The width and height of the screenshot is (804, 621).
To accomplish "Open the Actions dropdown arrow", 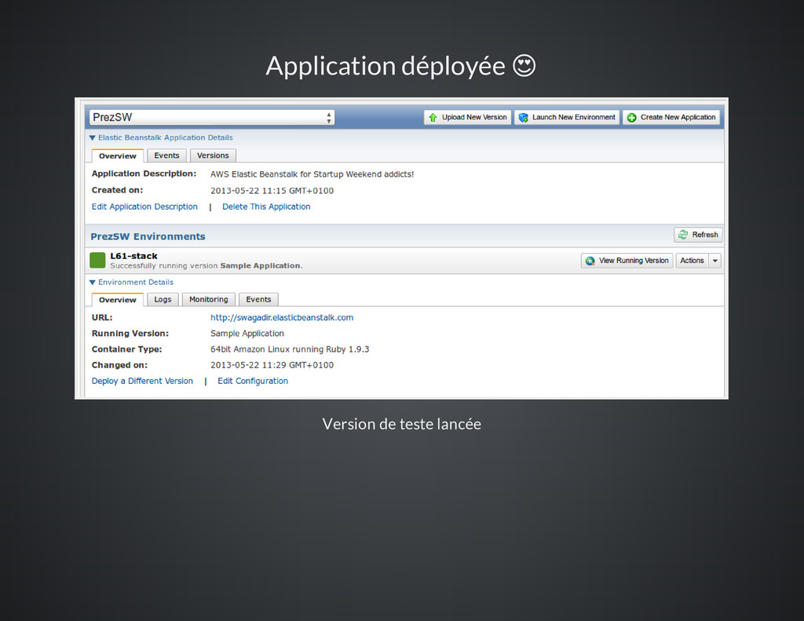I will [x=714, y=261].
